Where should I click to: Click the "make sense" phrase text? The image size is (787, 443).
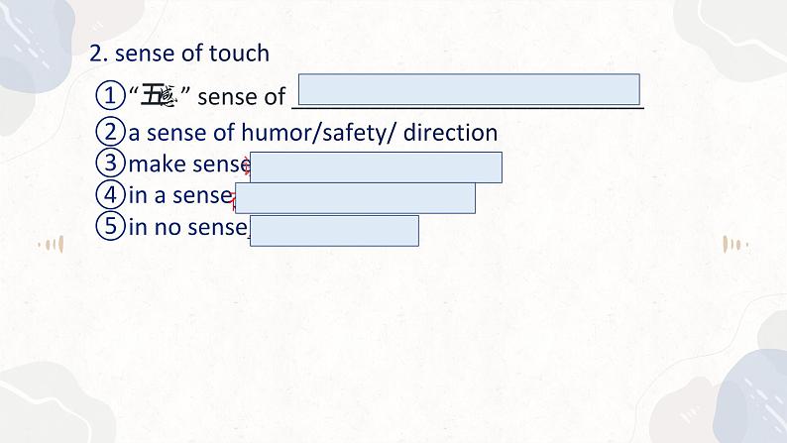point(189,164)
